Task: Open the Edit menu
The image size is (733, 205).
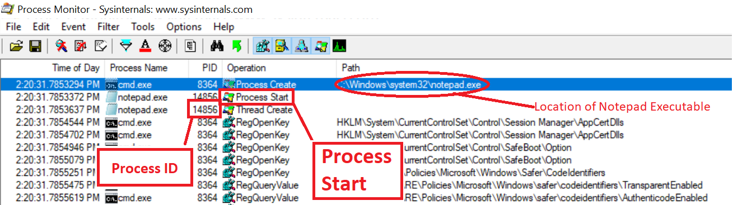Action: click(41, 27)
